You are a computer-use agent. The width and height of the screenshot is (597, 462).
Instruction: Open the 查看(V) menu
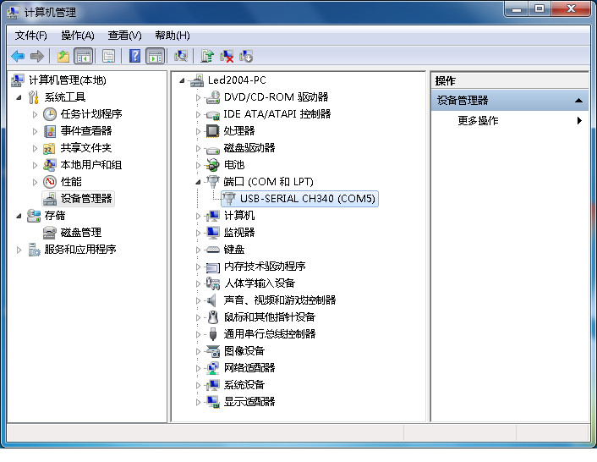point(124,36)
